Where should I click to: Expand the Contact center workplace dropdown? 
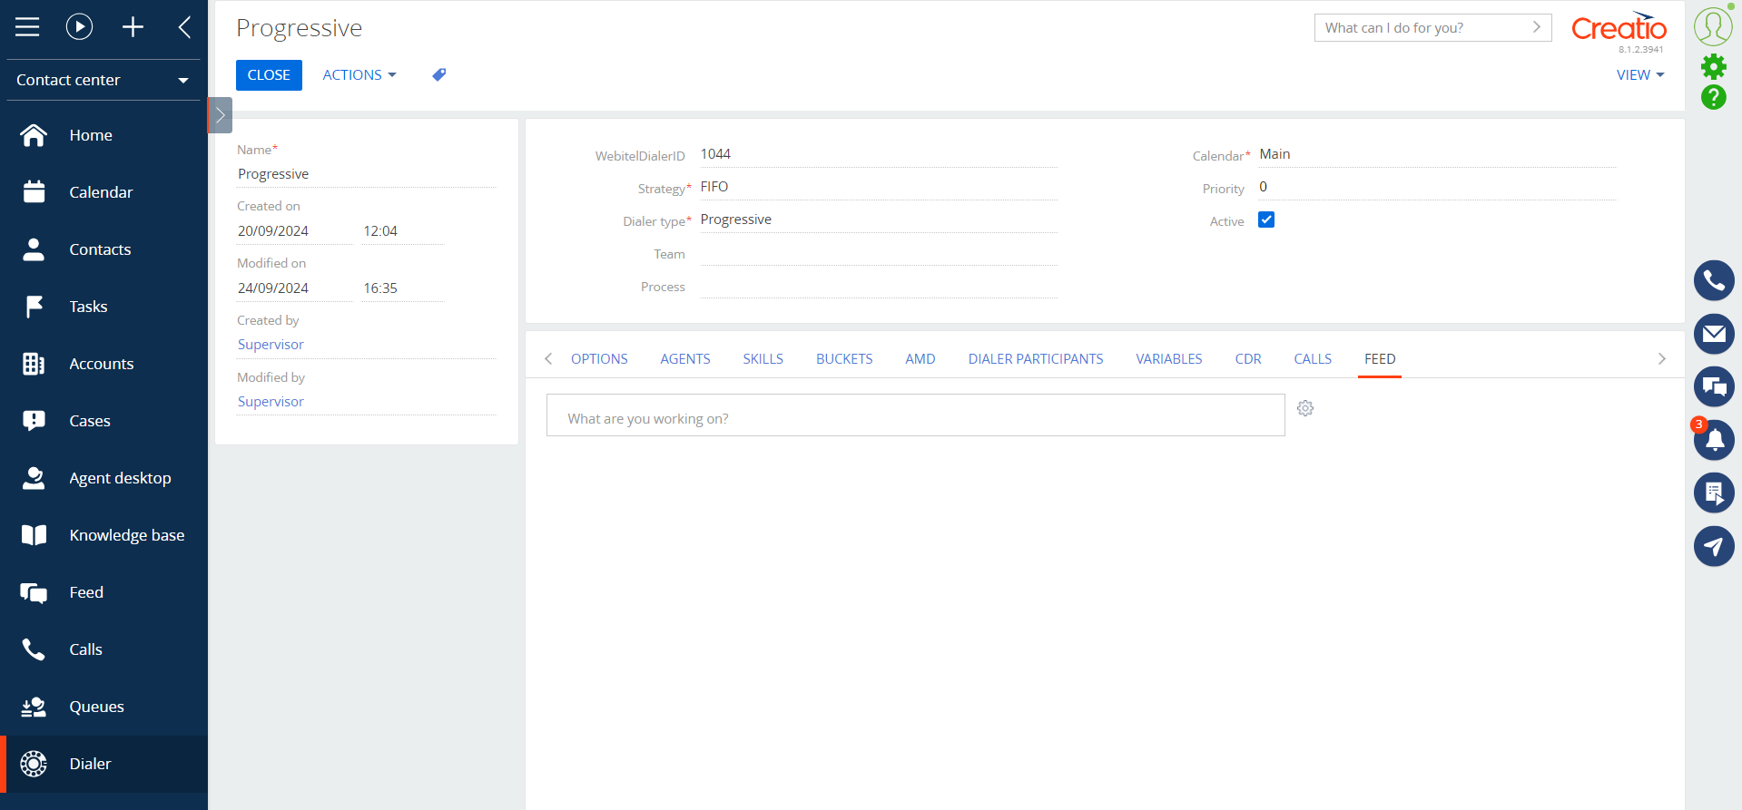click(103, 80)
